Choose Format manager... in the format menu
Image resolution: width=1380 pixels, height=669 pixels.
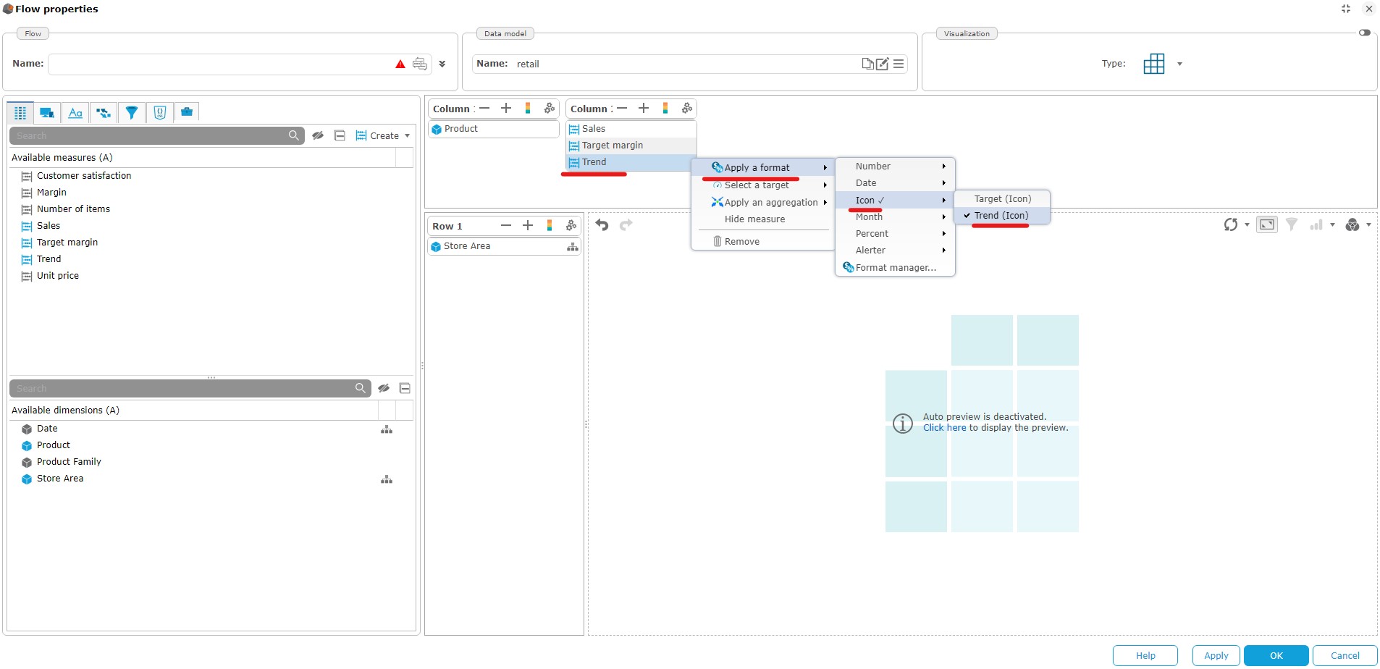point(896,268)
